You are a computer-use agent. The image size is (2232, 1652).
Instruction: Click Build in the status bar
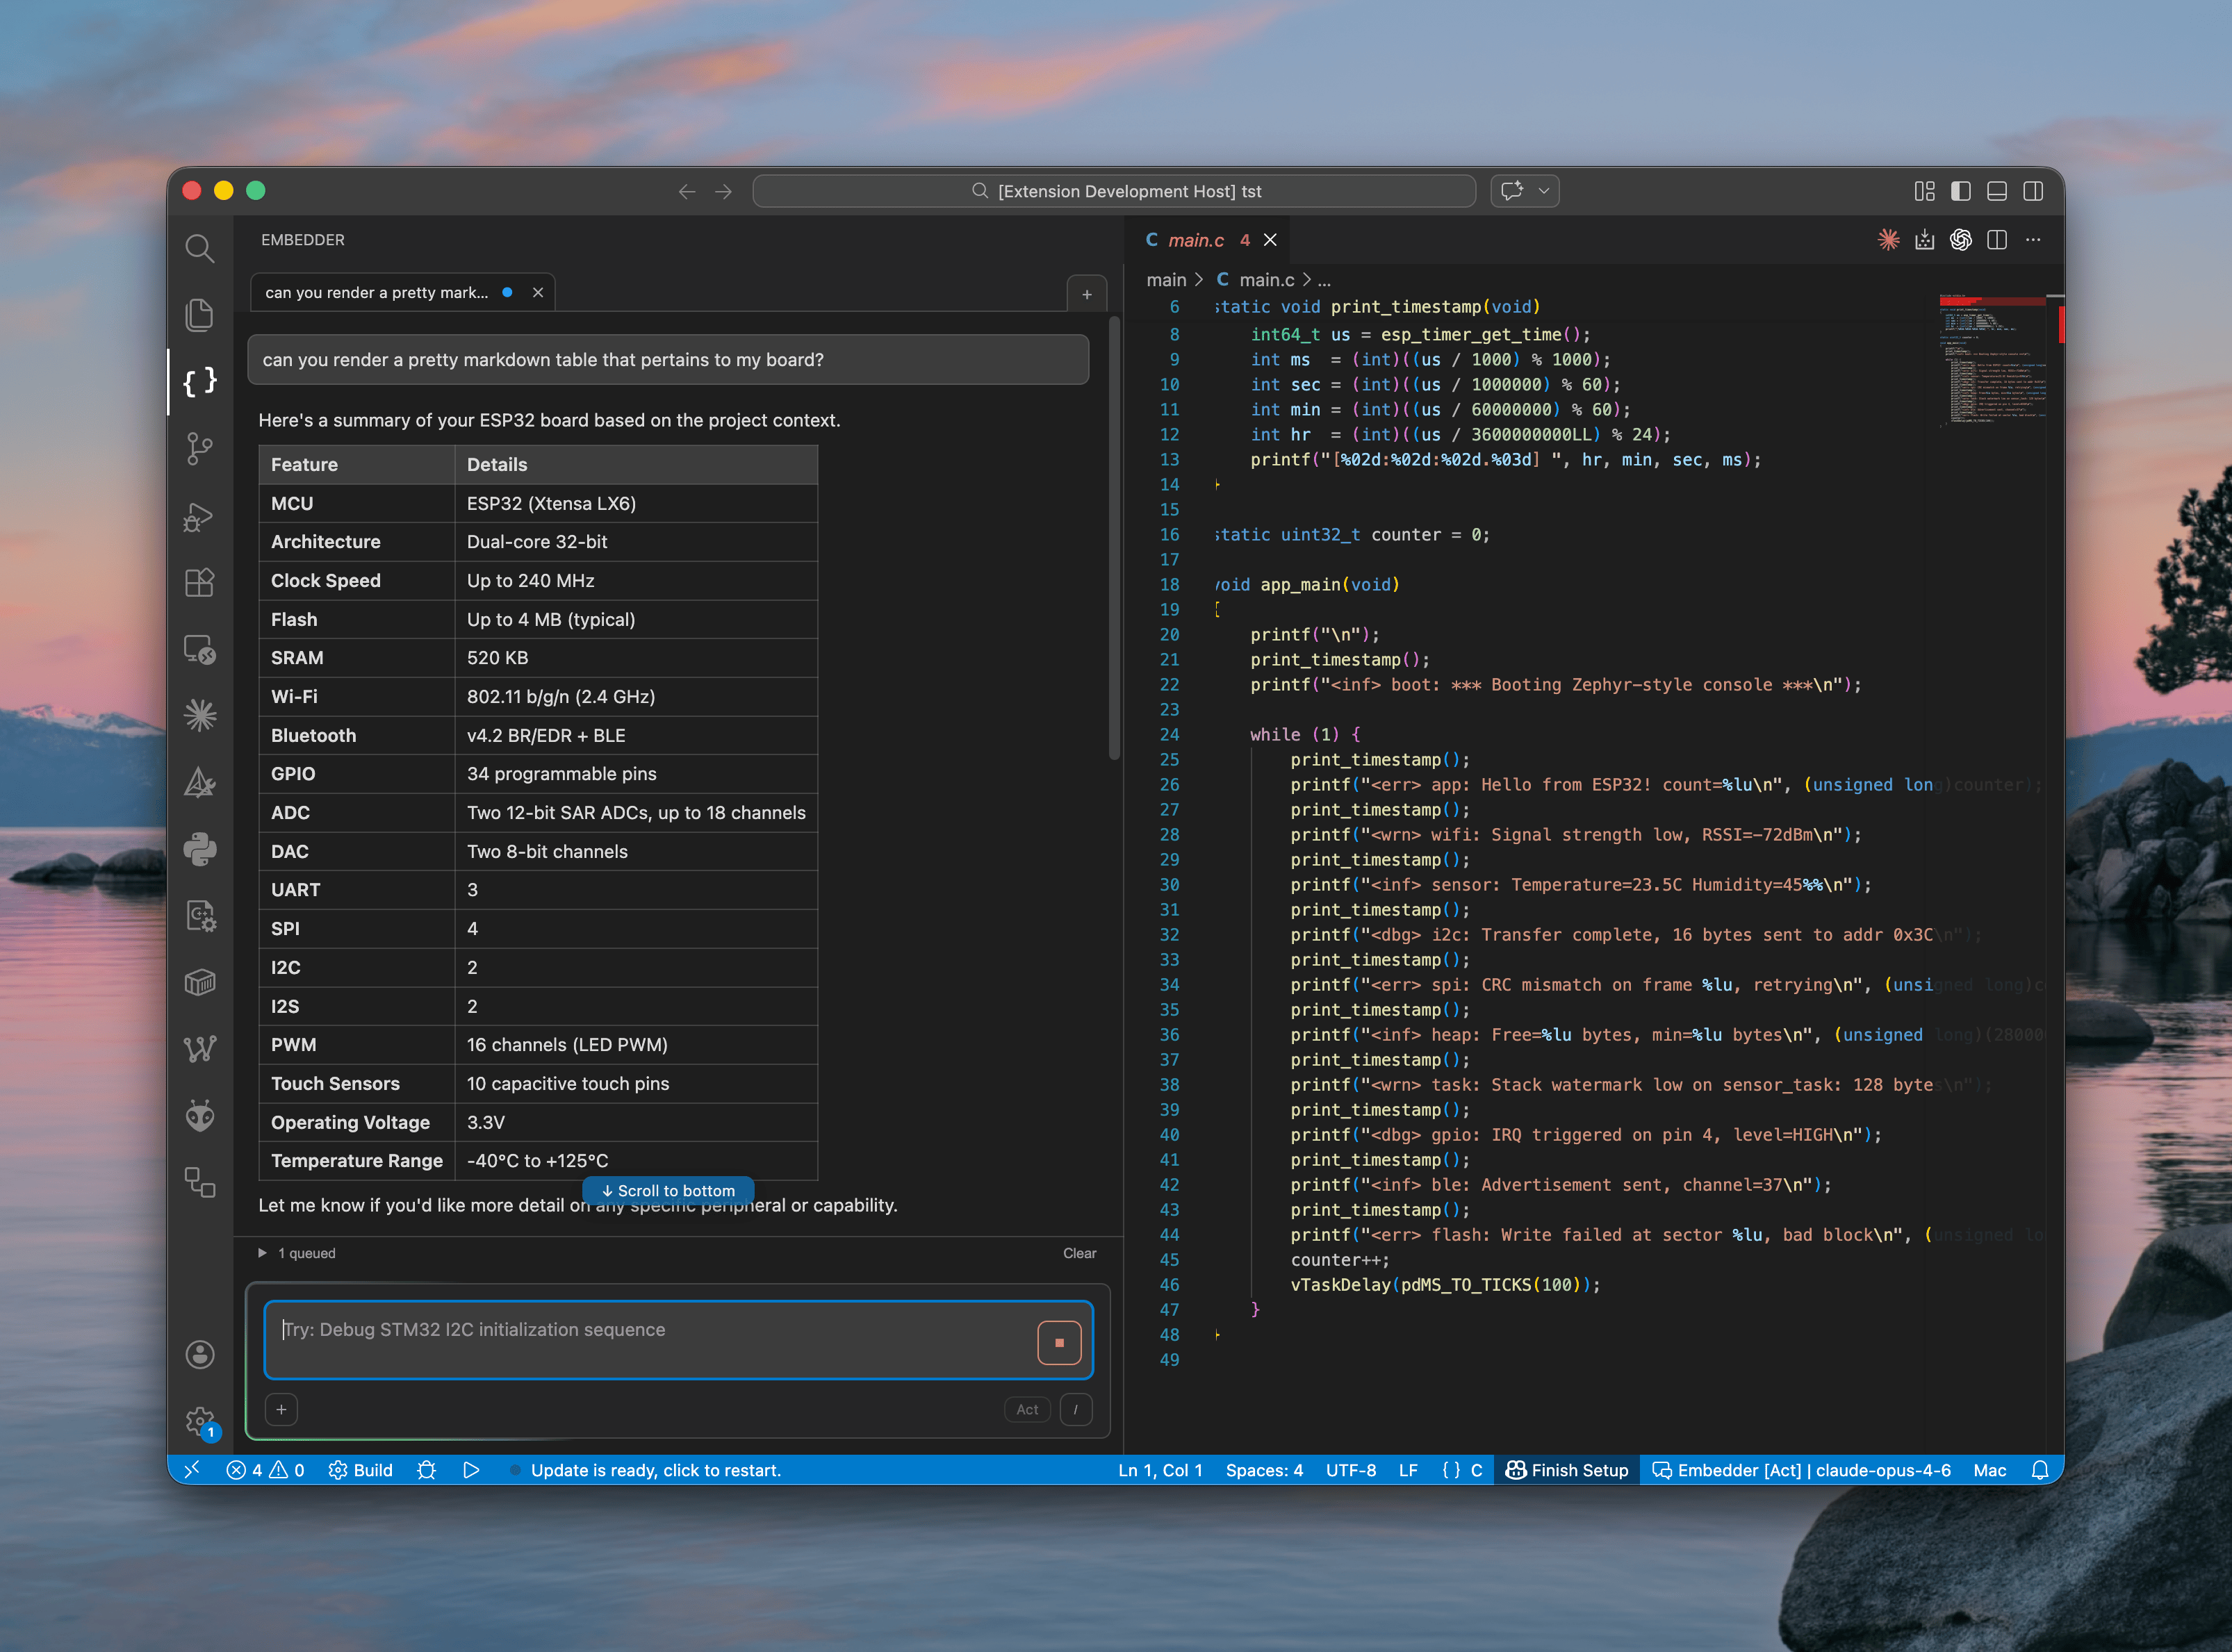tap(361, 1469)
